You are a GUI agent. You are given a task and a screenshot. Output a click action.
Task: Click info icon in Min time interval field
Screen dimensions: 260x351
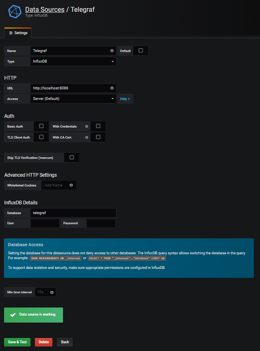(x=52, y=292)
